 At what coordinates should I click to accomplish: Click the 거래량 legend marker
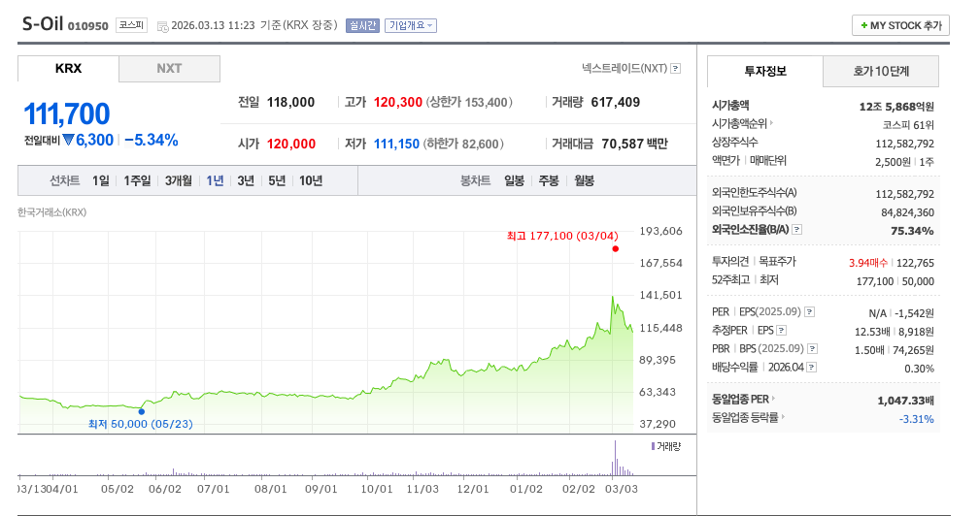pos(653,446)
